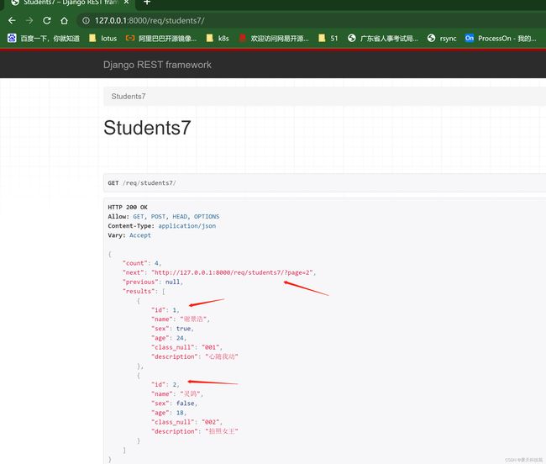Click the "class_null": "001" line
This screenshot has height=464, width=546.
coord(186,348)
